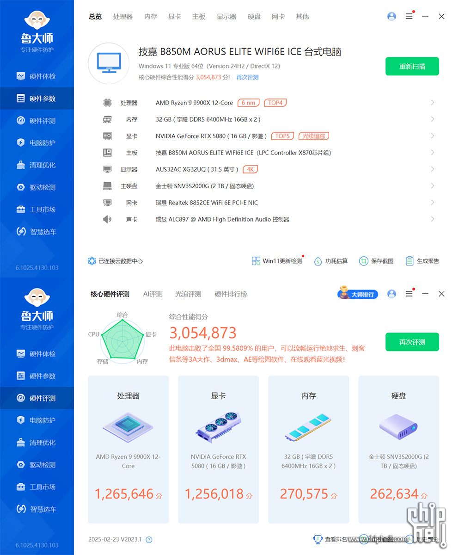The image size is (453, 555).
Task: Open the hamburger menu in the 总览 window
Action: [x=409, y=16]
